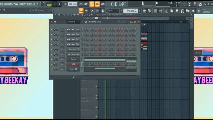Click the arrow left of Pattern 2
This screenshot has height=120, width=213.
pyautogui.click(x=122, y=11)
